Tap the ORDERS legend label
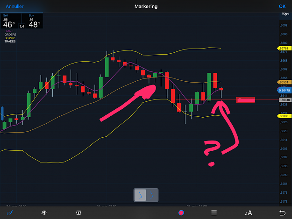 pyautogui.click(x=10, y=35)
